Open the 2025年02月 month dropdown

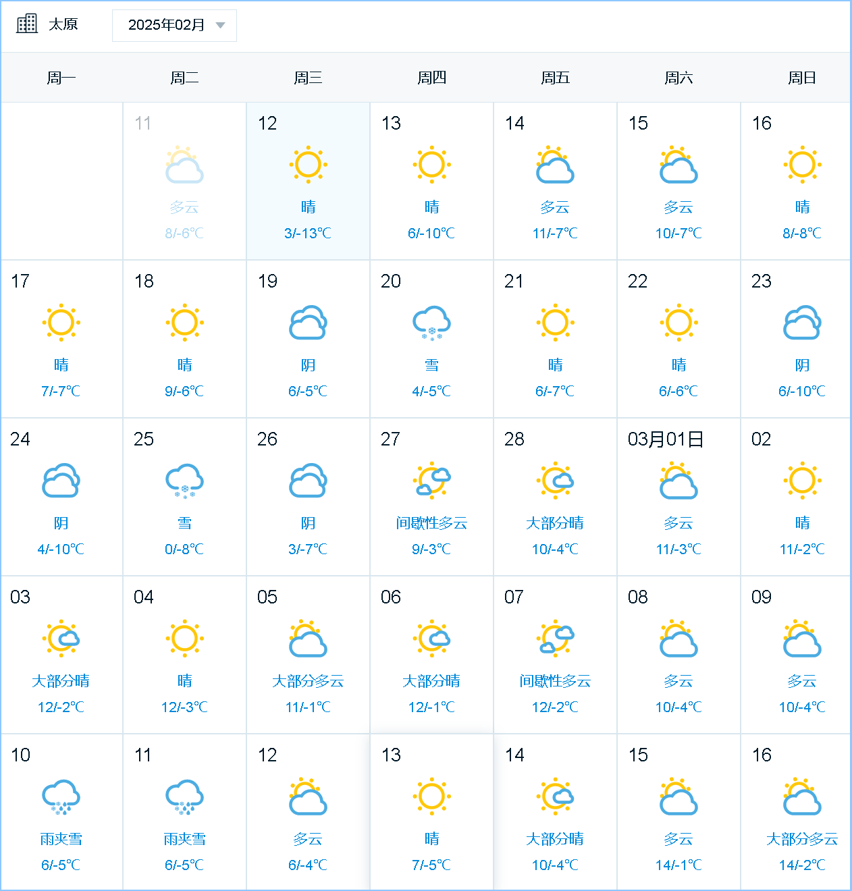click(x=167, y=25)
